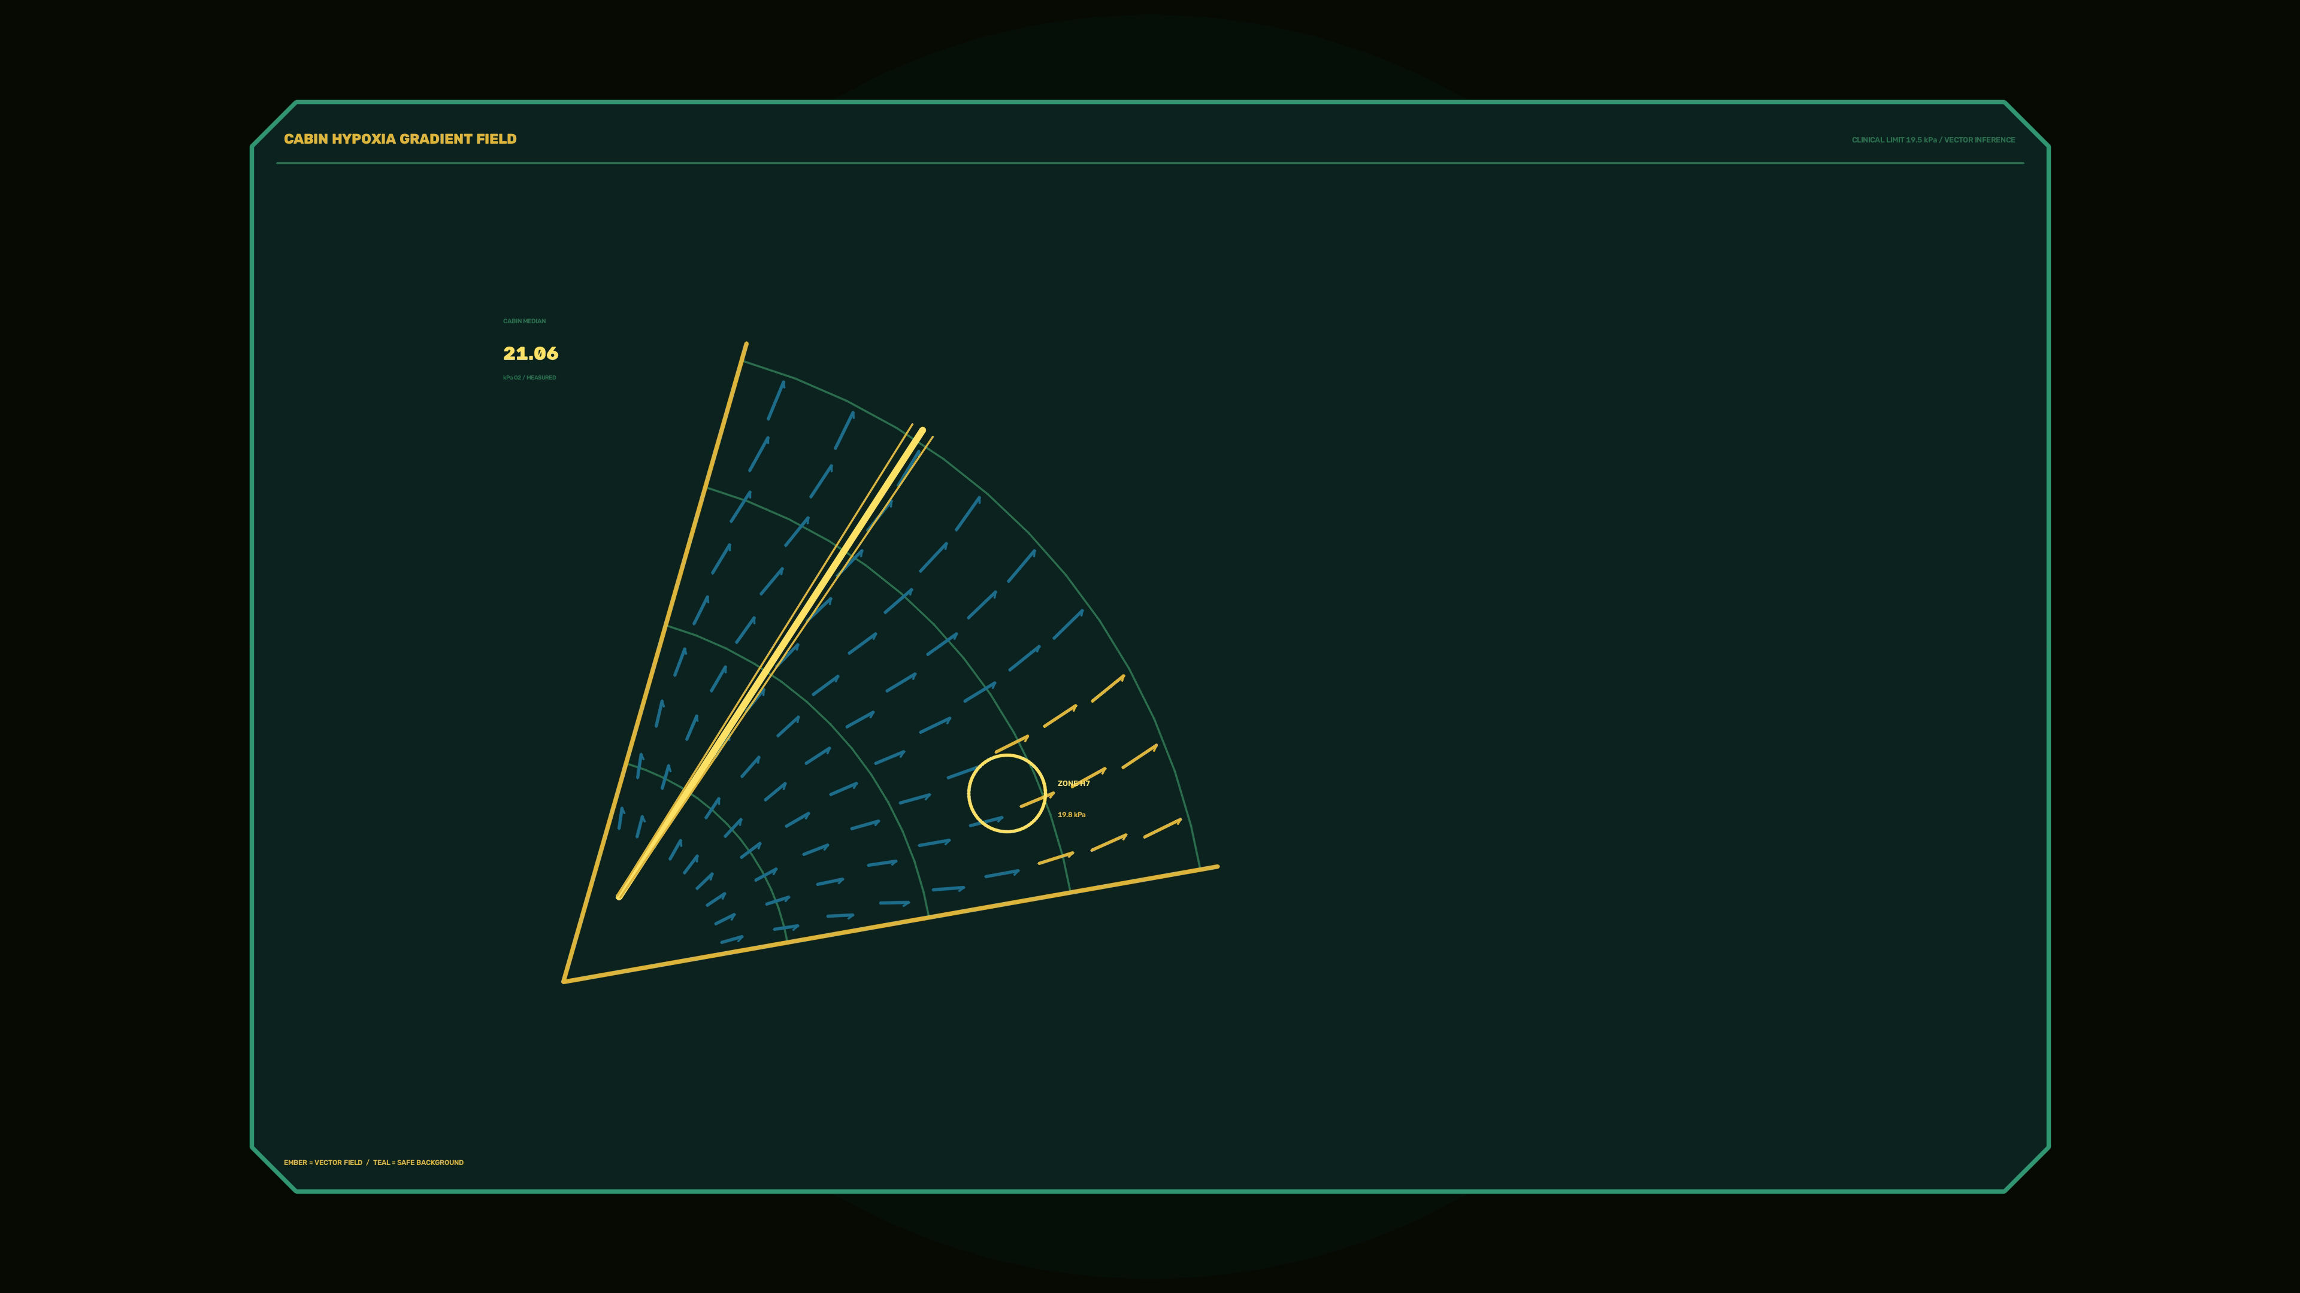
Task: Click the "ZONE H7" label
Action: 1073,784
